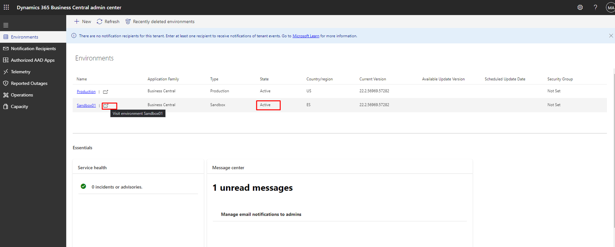
Task: Open the Production environment link
Action: point(86,92)
